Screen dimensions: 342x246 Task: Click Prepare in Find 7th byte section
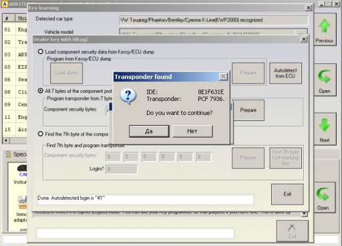248,158
